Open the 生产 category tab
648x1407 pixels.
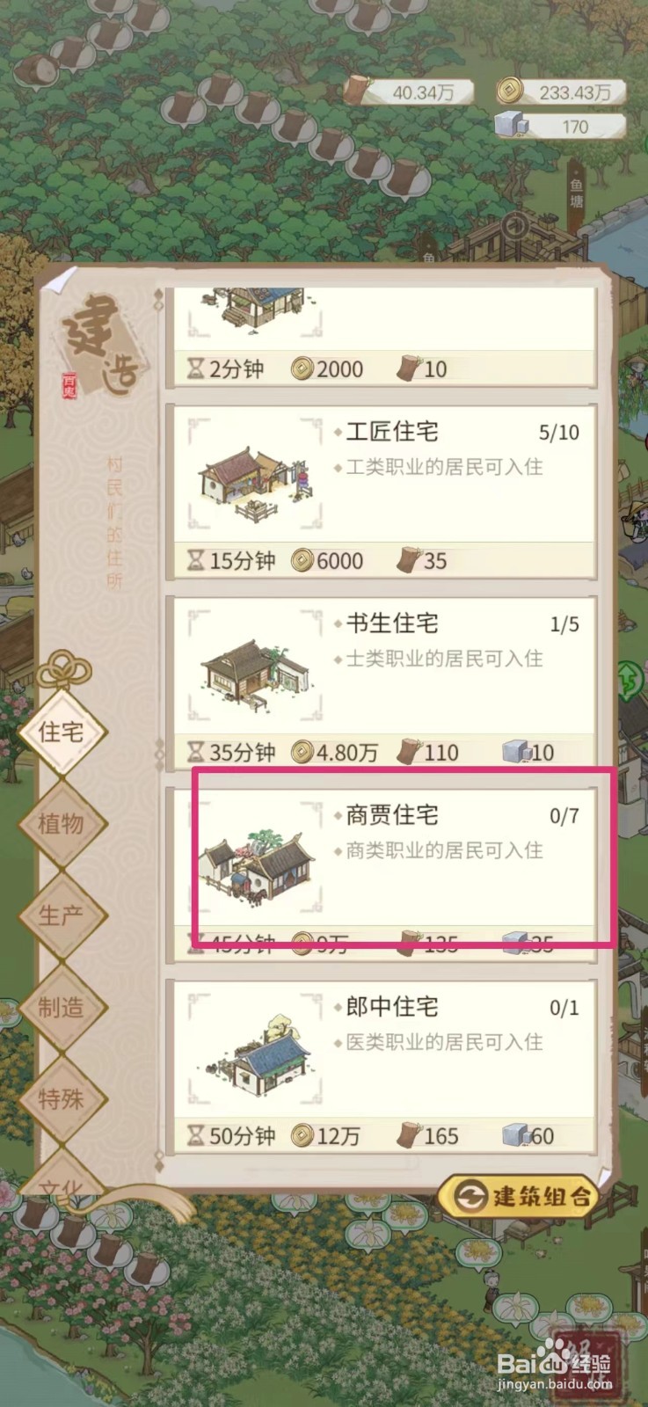point(62,915)
